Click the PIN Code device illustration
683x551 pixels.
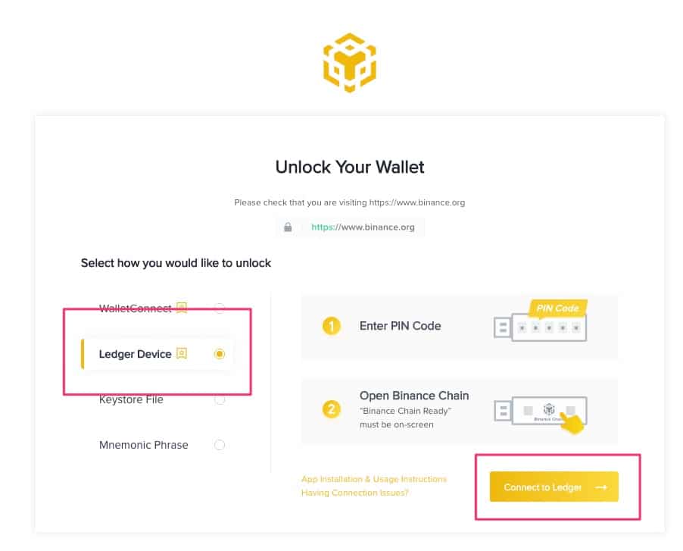point(541,323)
